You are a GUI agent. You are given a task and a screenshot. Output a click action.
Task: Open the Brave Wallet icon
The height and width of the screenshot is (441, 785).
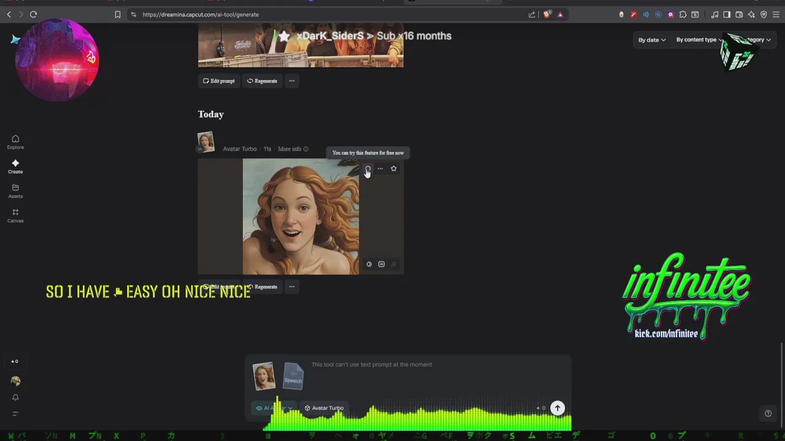(739, 14)
